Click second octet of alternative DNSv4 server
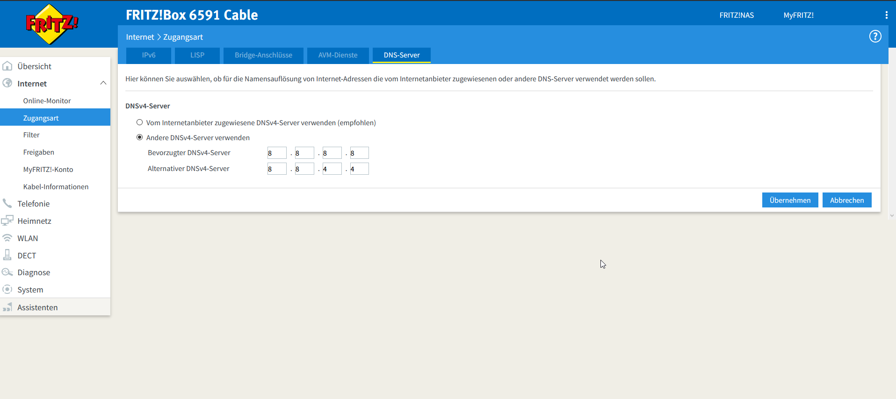 304,169
